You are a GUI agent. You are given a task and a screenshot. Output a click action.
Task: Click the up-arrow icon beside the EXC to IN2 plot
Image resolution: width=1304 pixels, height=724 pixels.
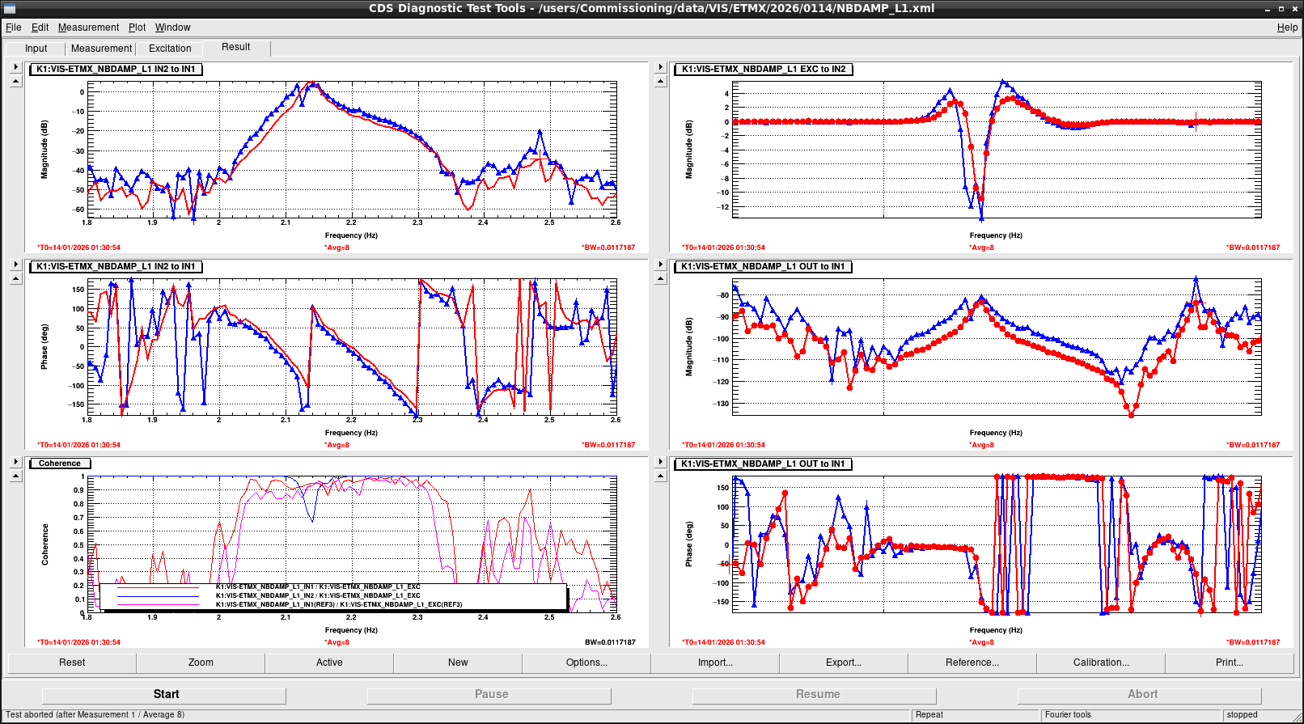pyautogui.click(x=660, y=81)
